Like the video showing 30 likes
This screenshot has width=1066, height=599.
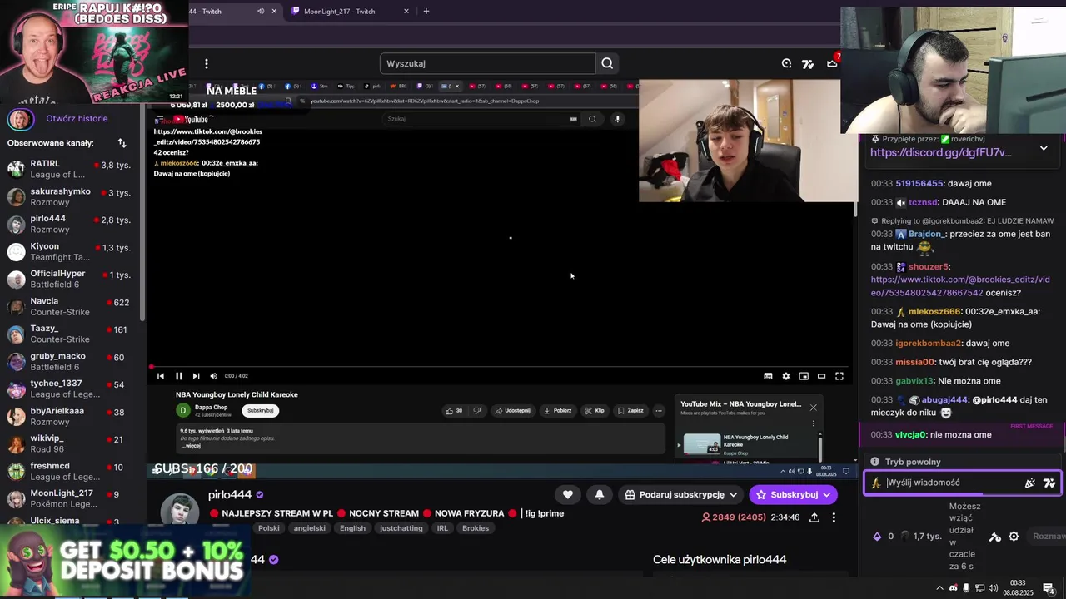click(x=454, y=410)
